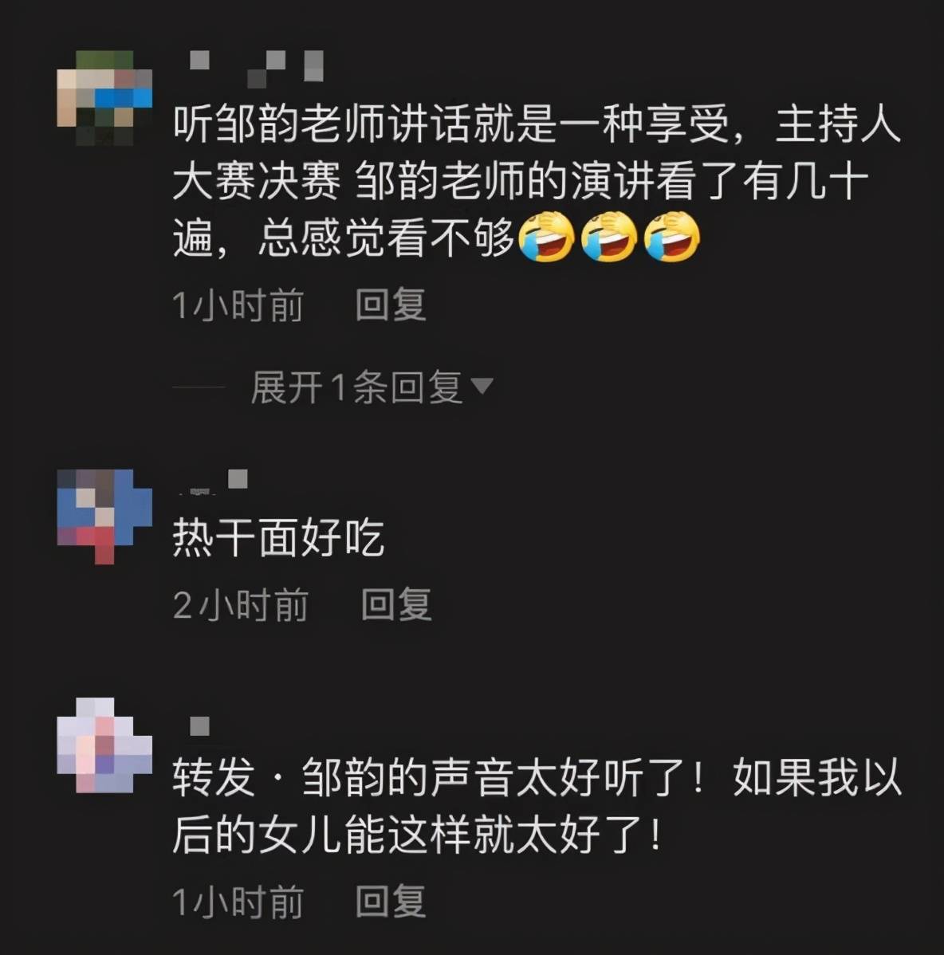Select the comment text 热干面好吃
The width and height of the screenshot is (944, 955).
pyautogui.click(x=278, y=538)
